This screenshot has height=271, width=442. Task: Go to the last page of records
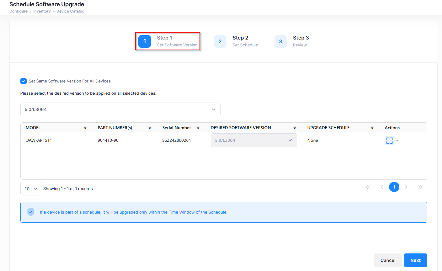click(x=420, y=187)
